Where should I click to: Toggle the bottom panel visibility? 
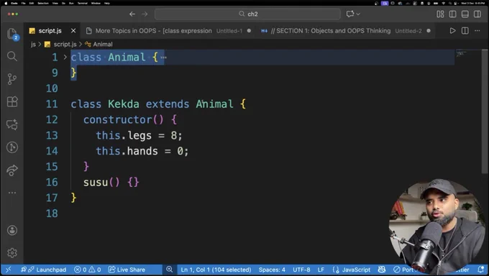click(x=465, y=14)
